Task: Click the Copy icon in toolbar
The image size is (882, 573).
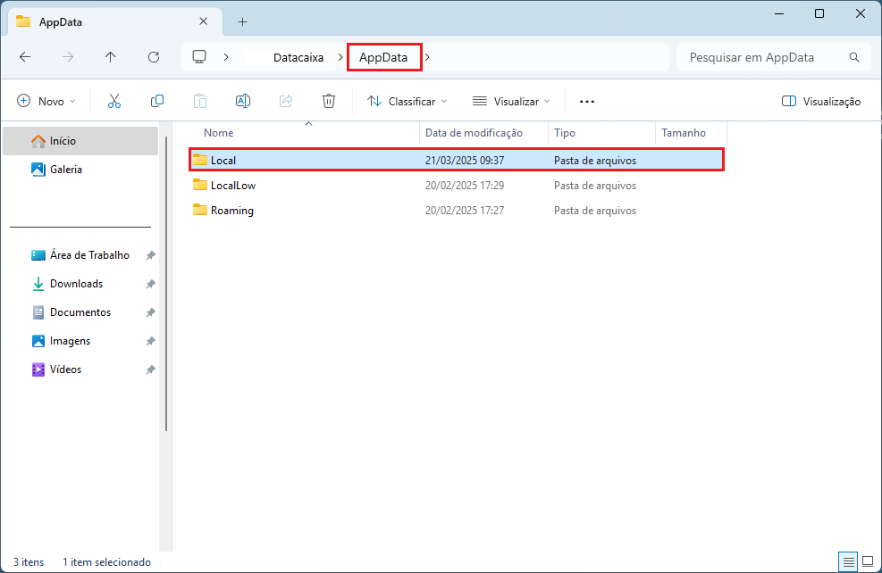Action: click(x=157, y=102)
